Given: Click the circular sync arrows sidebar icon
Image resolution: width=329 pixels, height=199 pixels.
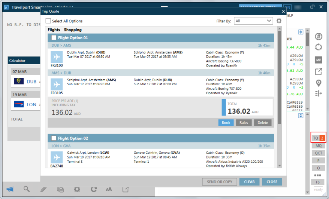Looking at the screenshot, I should pos(318,47).
